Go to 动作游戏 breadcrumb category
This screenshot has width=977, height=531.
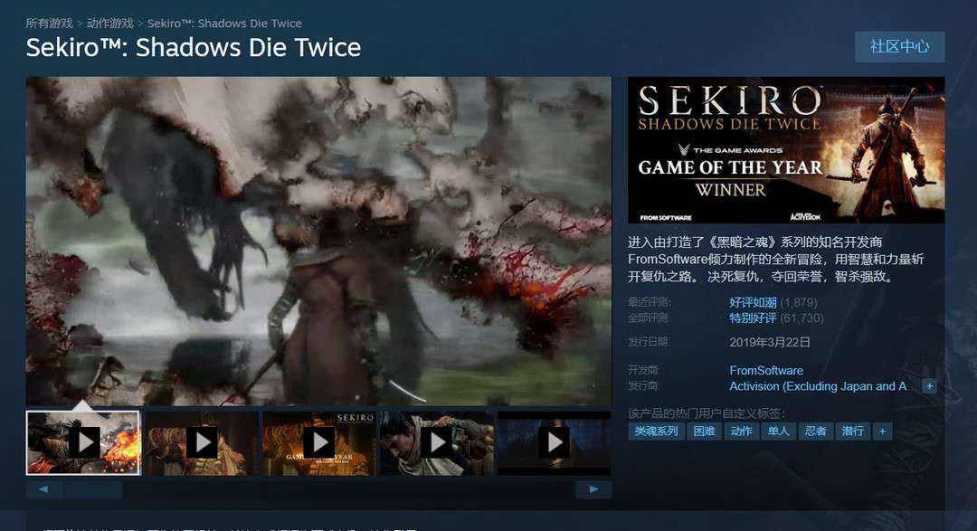tap(109, 23)
